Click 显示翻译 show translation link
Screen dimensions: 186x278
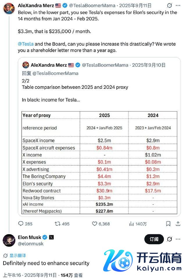17,256
